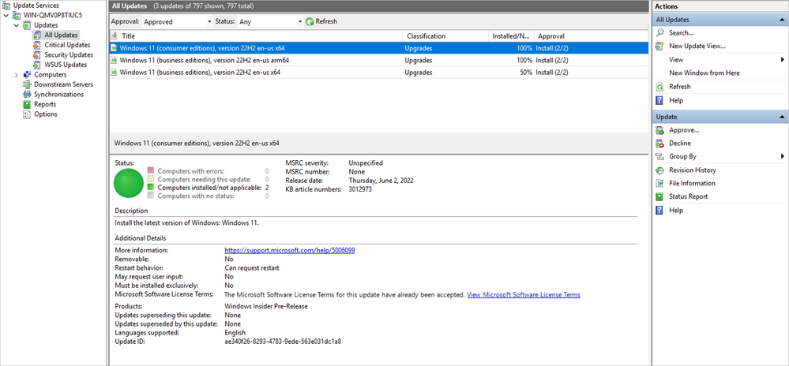
Task: Select Windows 11 consumer editions row title
Action: click(x=203, y=48)
